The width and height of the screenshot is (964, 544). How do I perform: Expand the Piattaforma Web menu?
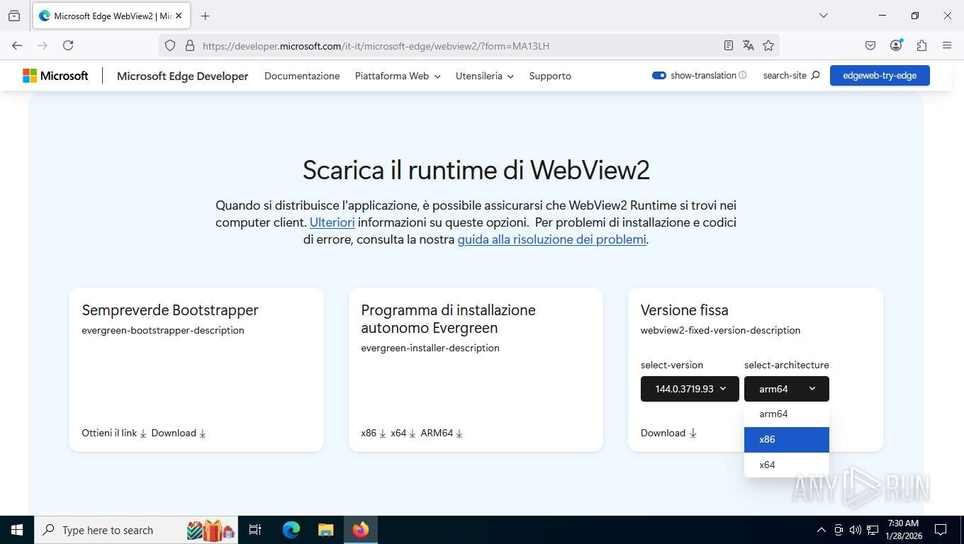(x=398, y=76)
